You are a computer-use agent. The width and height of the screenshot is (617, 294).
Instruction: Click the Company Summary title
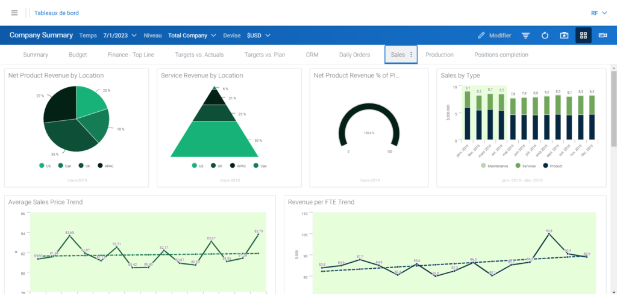(42, 35)
